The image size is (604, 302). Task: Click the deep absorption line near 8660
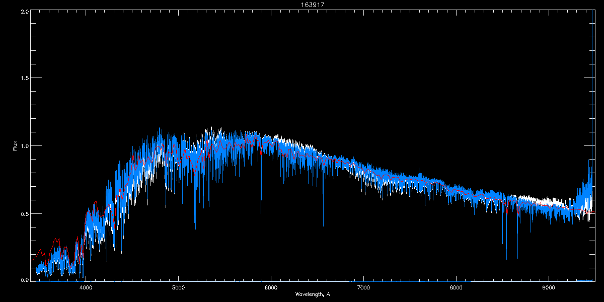tap(517, 257)
